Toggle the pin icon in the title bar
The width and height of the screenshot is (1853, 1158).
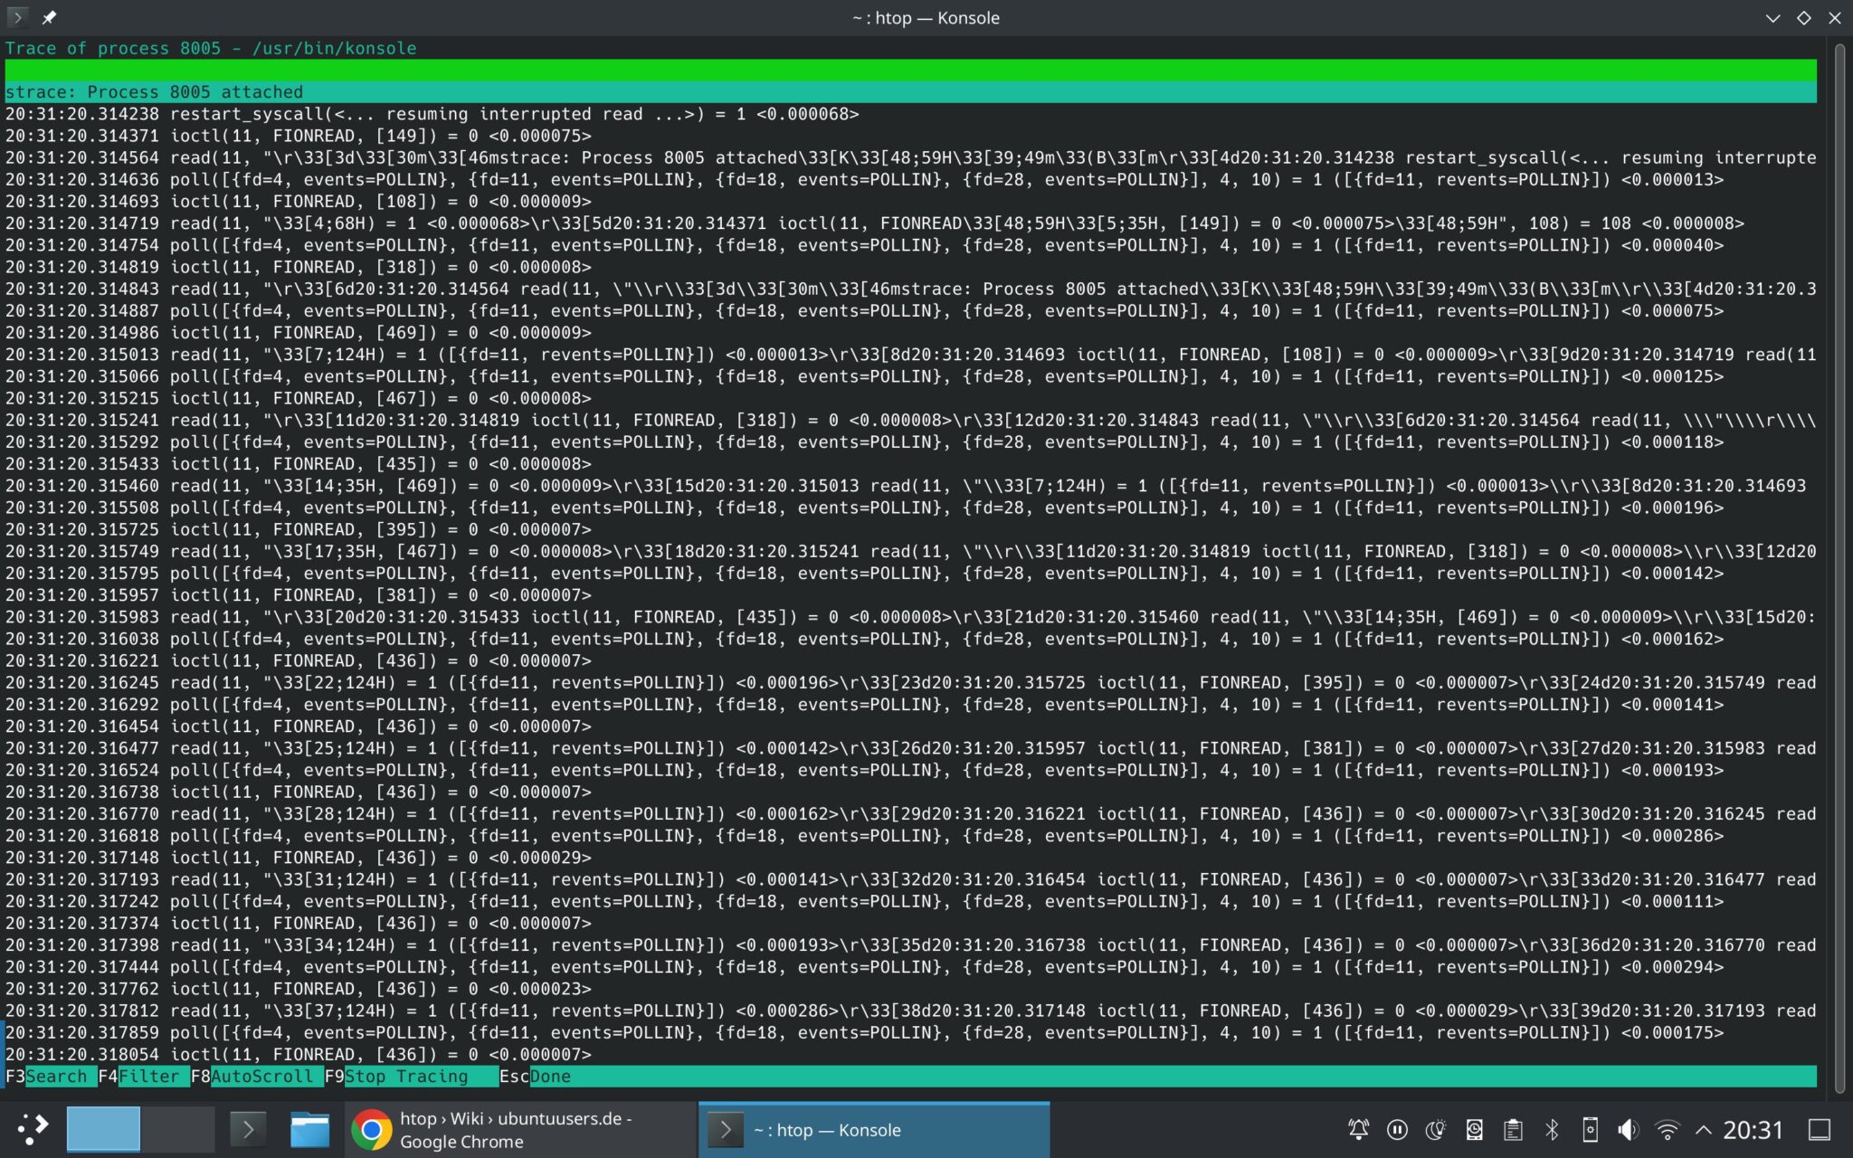click(51, 17)
